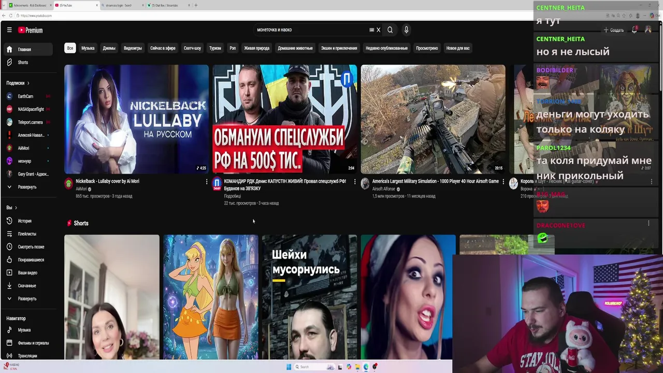
Task: Open a new browser tab
Action: coord(196,5)
